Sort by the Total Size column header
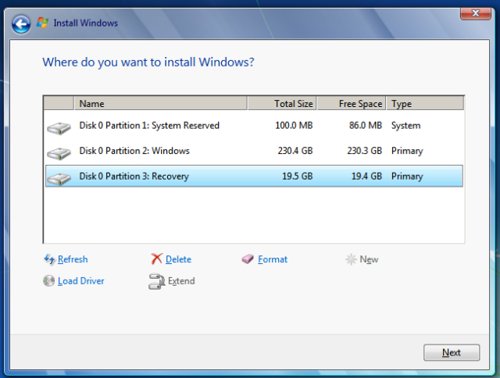 (282, 104)
